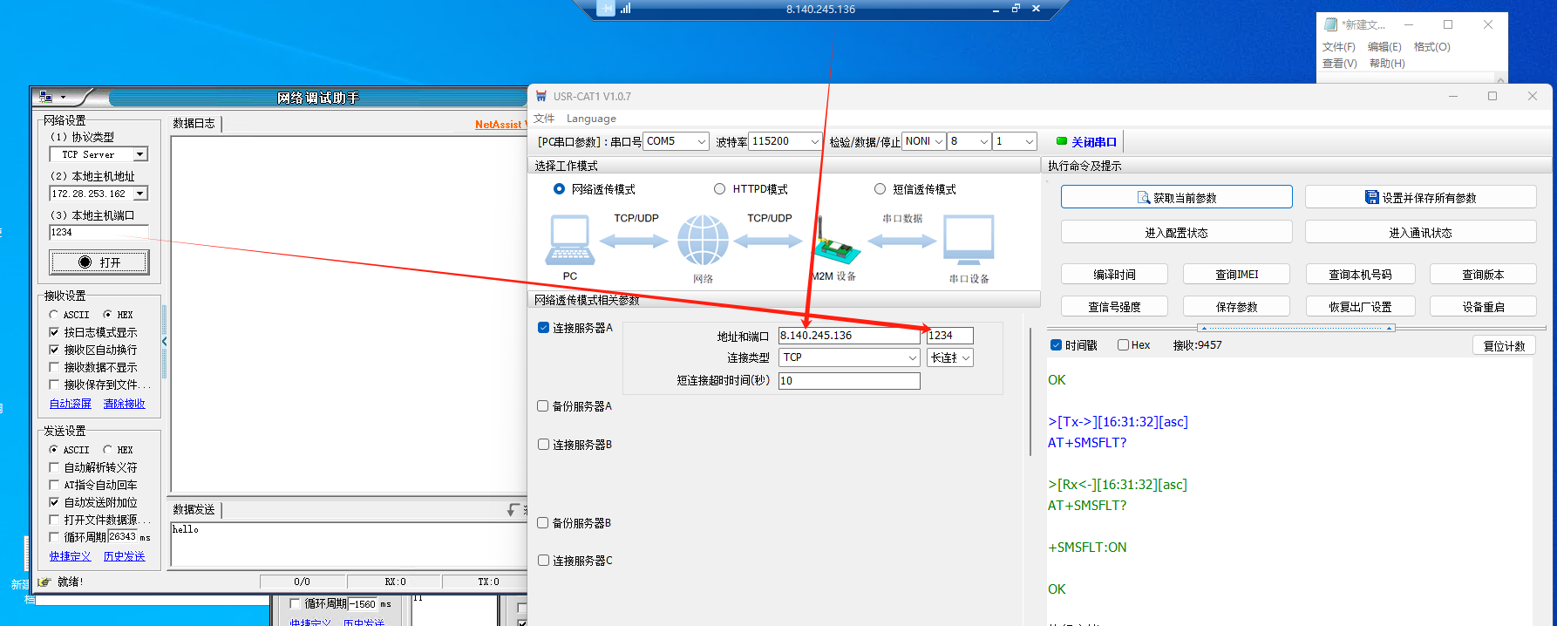Enable 连接服务器B checkbox
This screenshot has width=1557, height=626.
pos(543,445)
